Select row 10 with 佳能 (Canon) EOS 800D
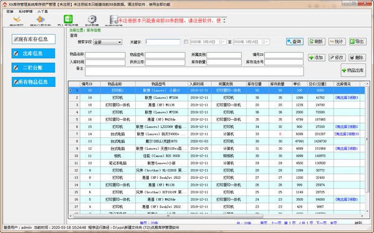Screen dimensions: 374x233 (216, 156)
